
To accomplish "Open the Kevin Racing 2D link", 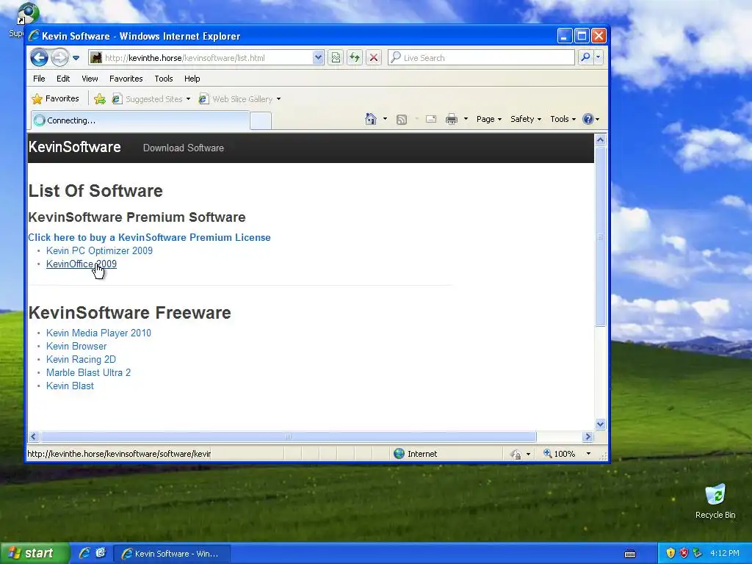I will click(x=81, y=359).
